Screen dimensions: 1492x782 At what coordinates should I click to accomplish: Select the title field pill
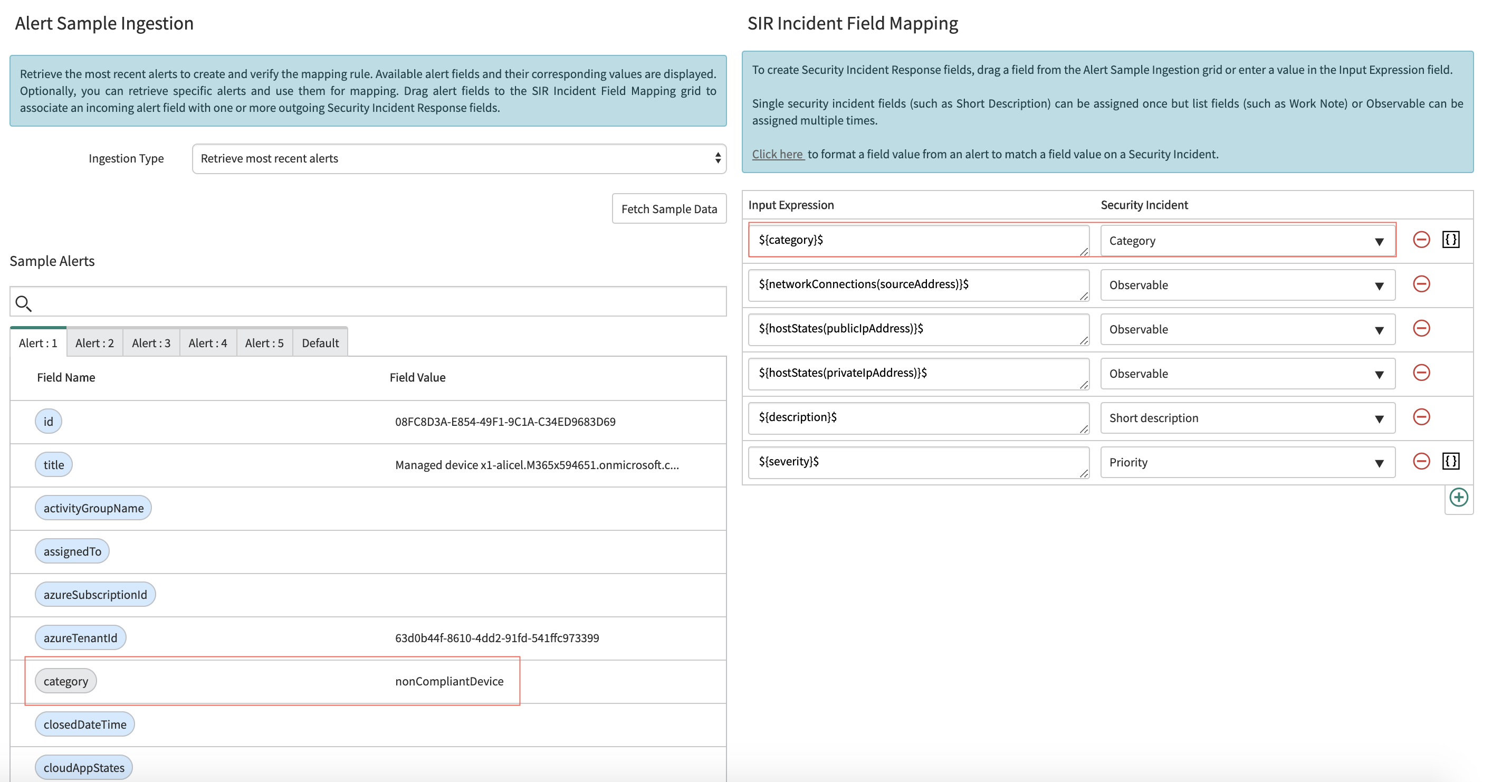[x=53, y=464]
